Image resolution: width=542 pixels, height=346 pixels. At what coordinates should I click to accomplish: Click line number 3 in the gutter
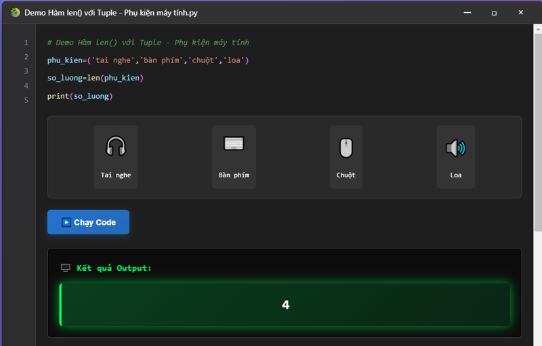coord(26,71)
